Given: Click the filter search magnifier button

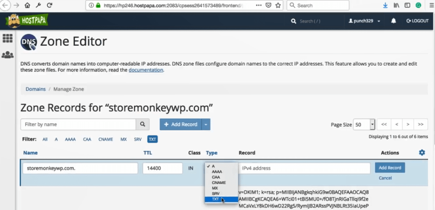Looking at the screenshot, I should point(143,124).
